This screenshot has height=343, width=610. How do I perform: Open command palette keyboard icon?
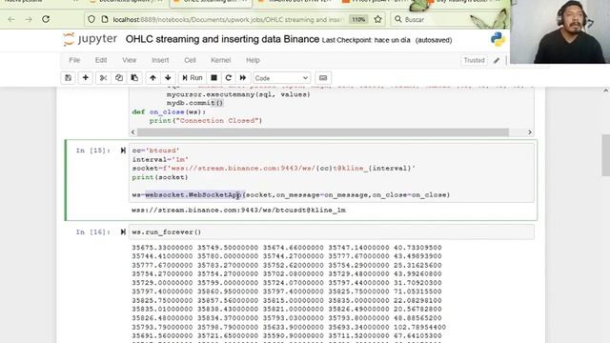point(323,78)
